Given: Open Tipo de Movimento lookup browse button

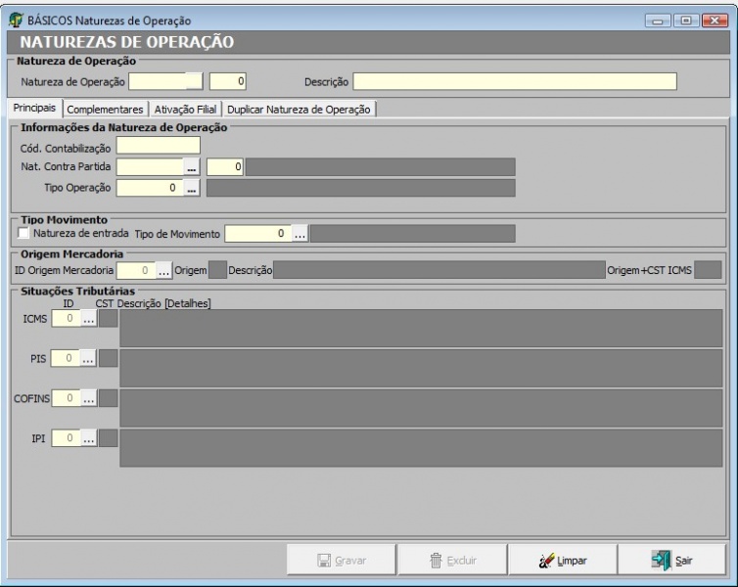Looking at the screenshot, I should (x=300, y=234).
